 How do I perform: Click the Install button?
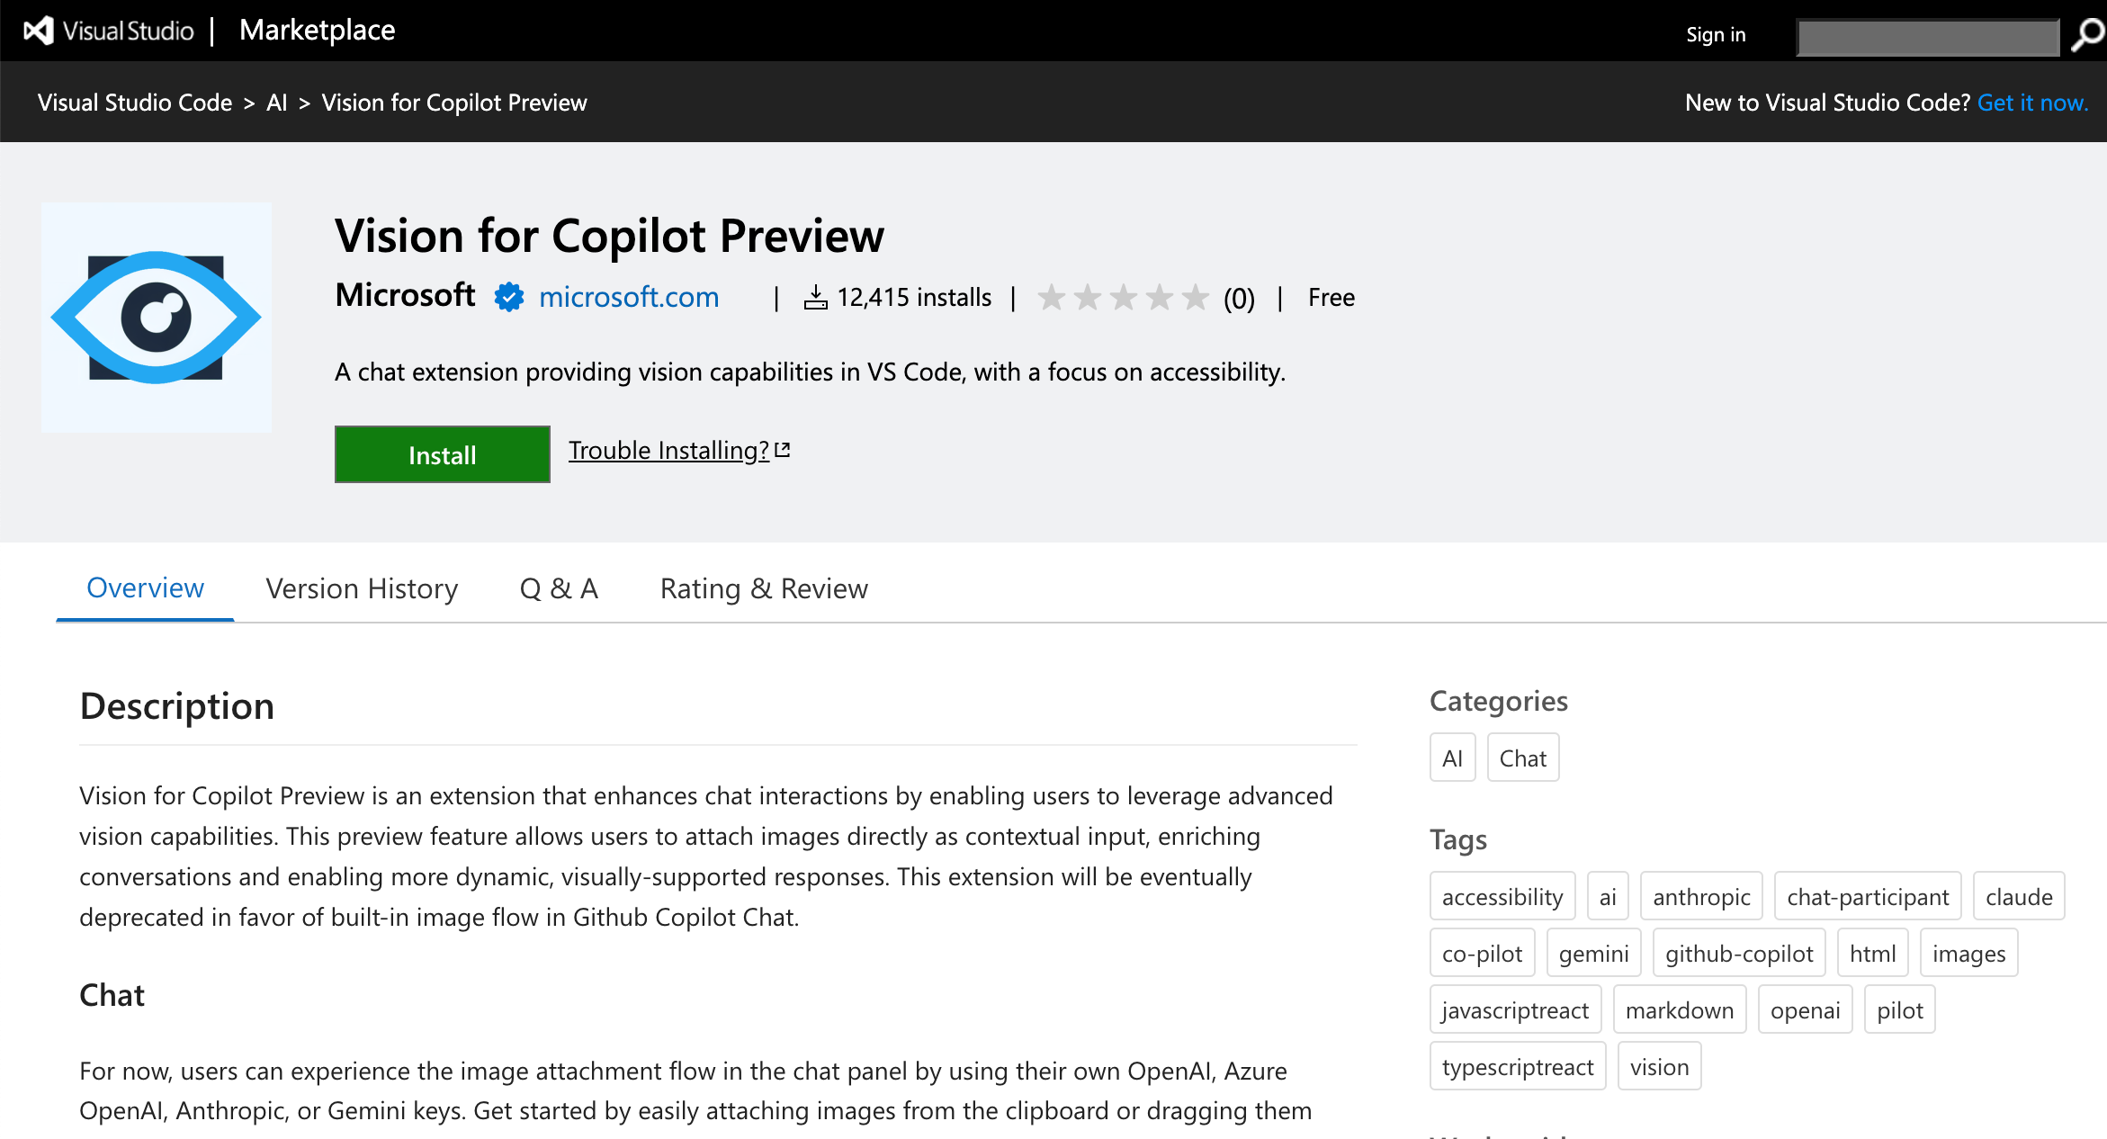coord(442,454)
